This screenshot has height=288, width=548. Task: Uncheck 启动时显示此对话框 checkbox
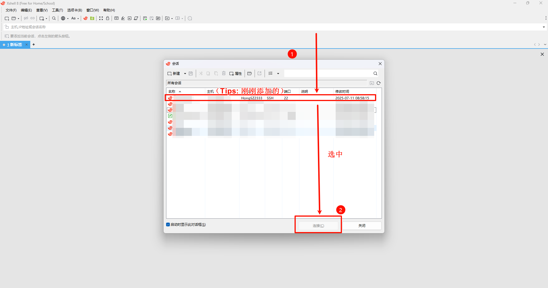[x=168, y=225]
